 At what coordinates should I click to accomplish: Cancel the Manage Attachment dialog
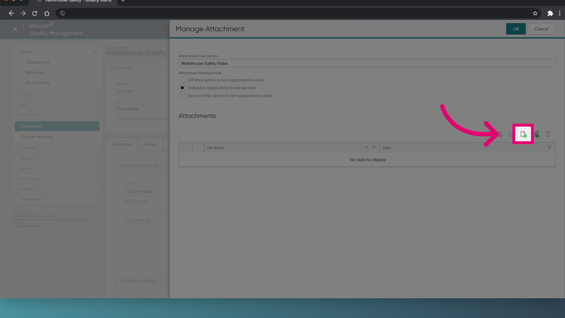pyautogui.click(x=541, y=29)
